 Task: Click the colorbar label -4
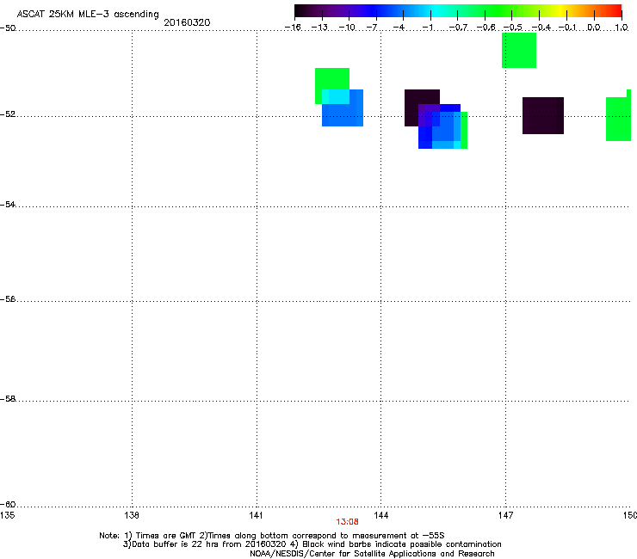(399, 28)
